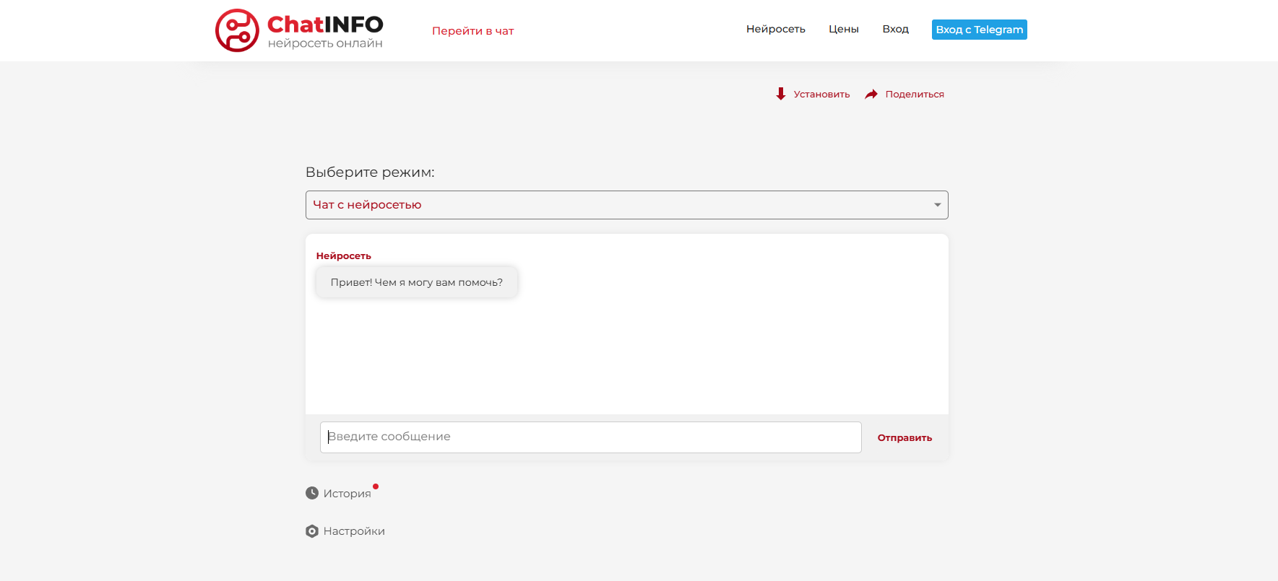
Task: Focus the 'Введите сообщение' message field
Action: [x=590, y=437]
